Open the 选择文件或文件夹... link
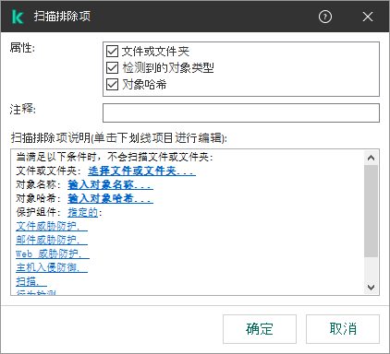This screenshot has height=354, width=390. 141,171
